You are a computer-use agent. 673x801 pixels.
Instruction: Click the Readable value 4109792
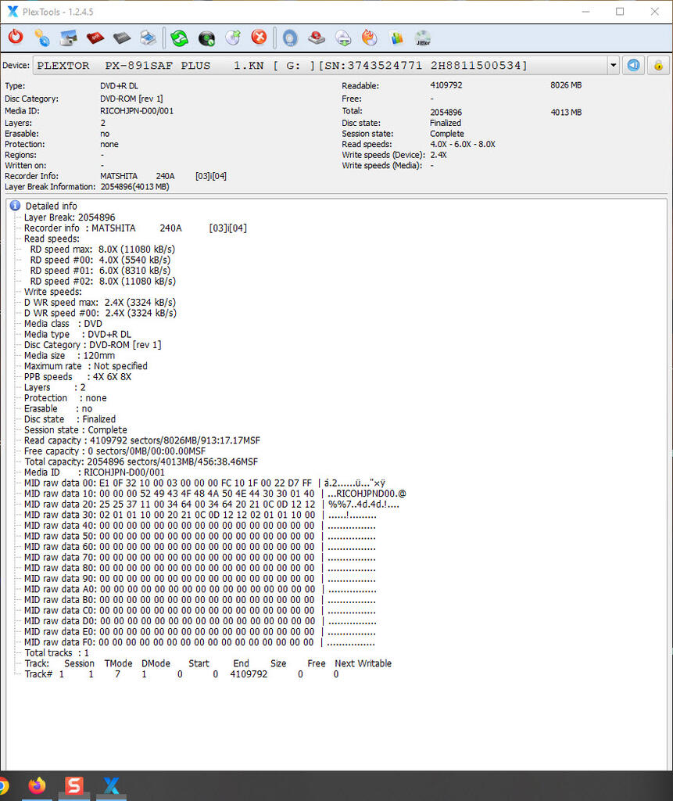tap(446, 85)
